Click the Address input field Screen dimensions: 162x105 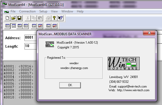click(31, 38)
